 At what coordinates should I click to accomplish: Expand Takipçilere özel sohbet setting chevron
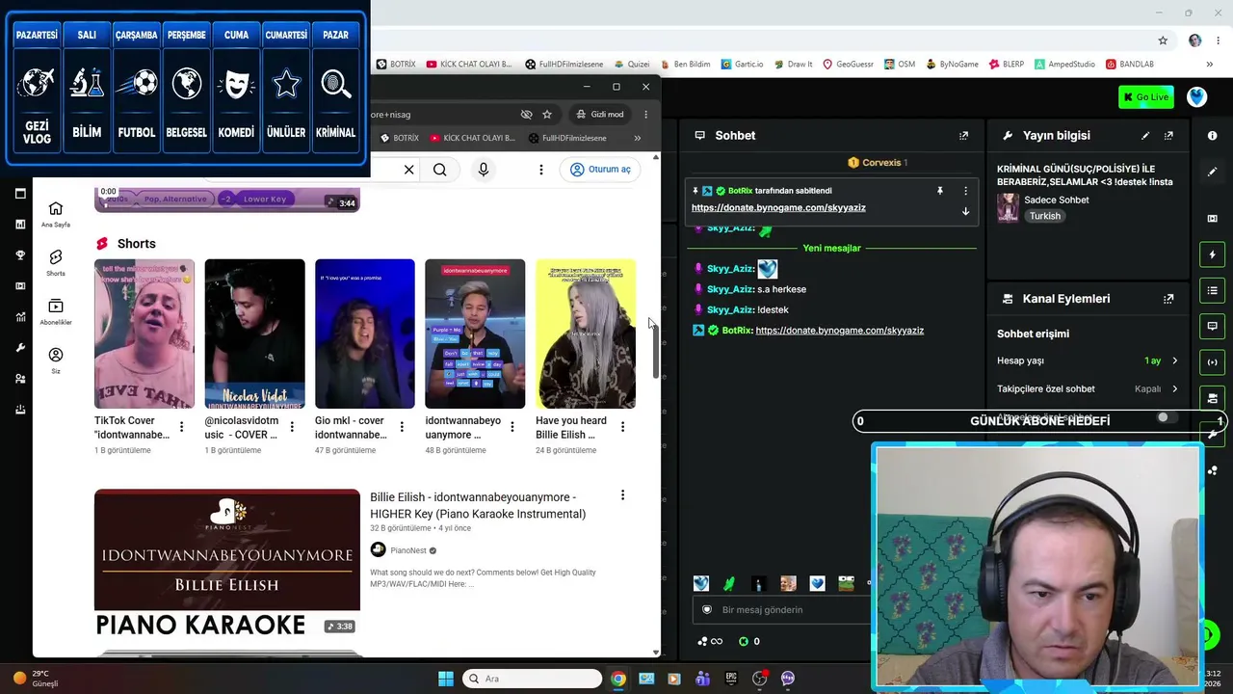(x=1174, y=389)
